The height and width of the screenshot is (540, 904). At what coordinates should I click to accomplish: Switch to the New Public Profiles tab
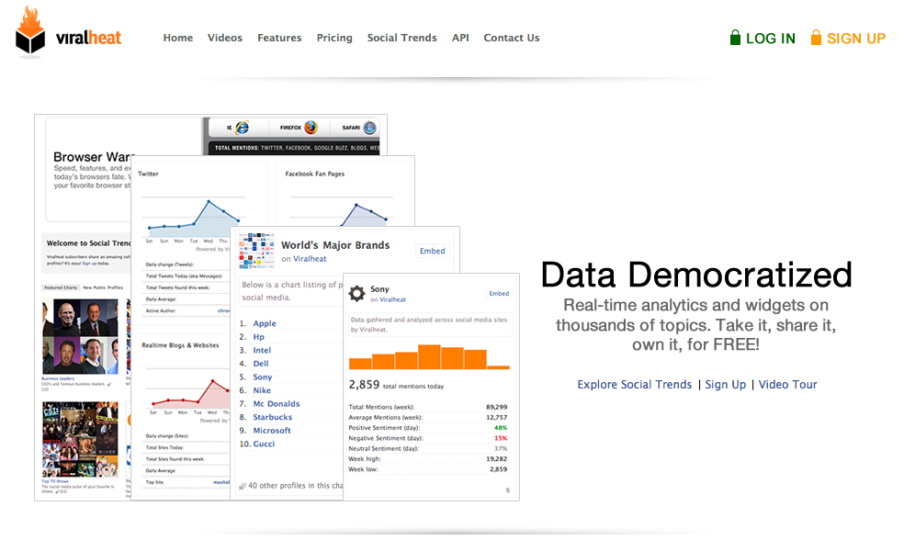[x=103, y=287]
